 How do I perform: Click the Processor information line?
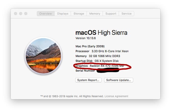click(x=102, y=51)
